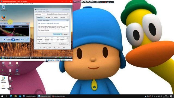The image size is (174, 98).
Task: Click the Bandicam red record button
Action: (105, 2)
